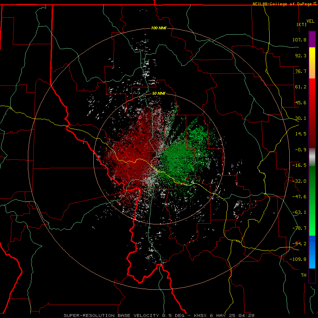Select the 30.1 legend value

point(301,118)
